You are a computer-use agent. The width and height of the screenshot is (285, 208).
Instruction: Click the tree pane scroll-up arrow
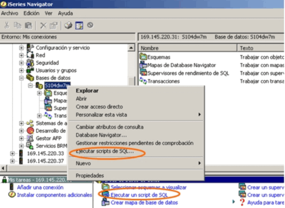point(131,48)
